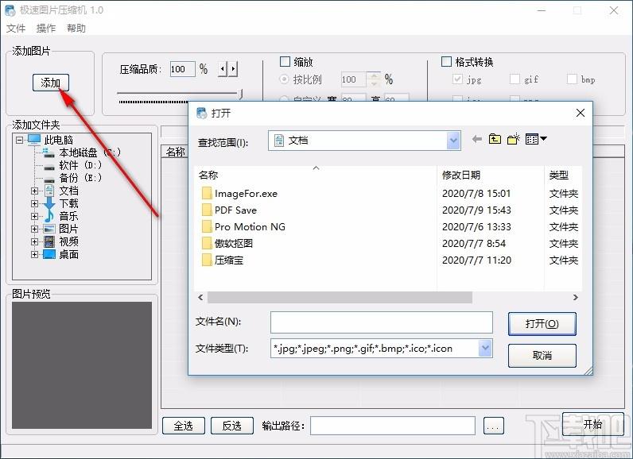Enable the 缩放 checkbox

(285, 62)
